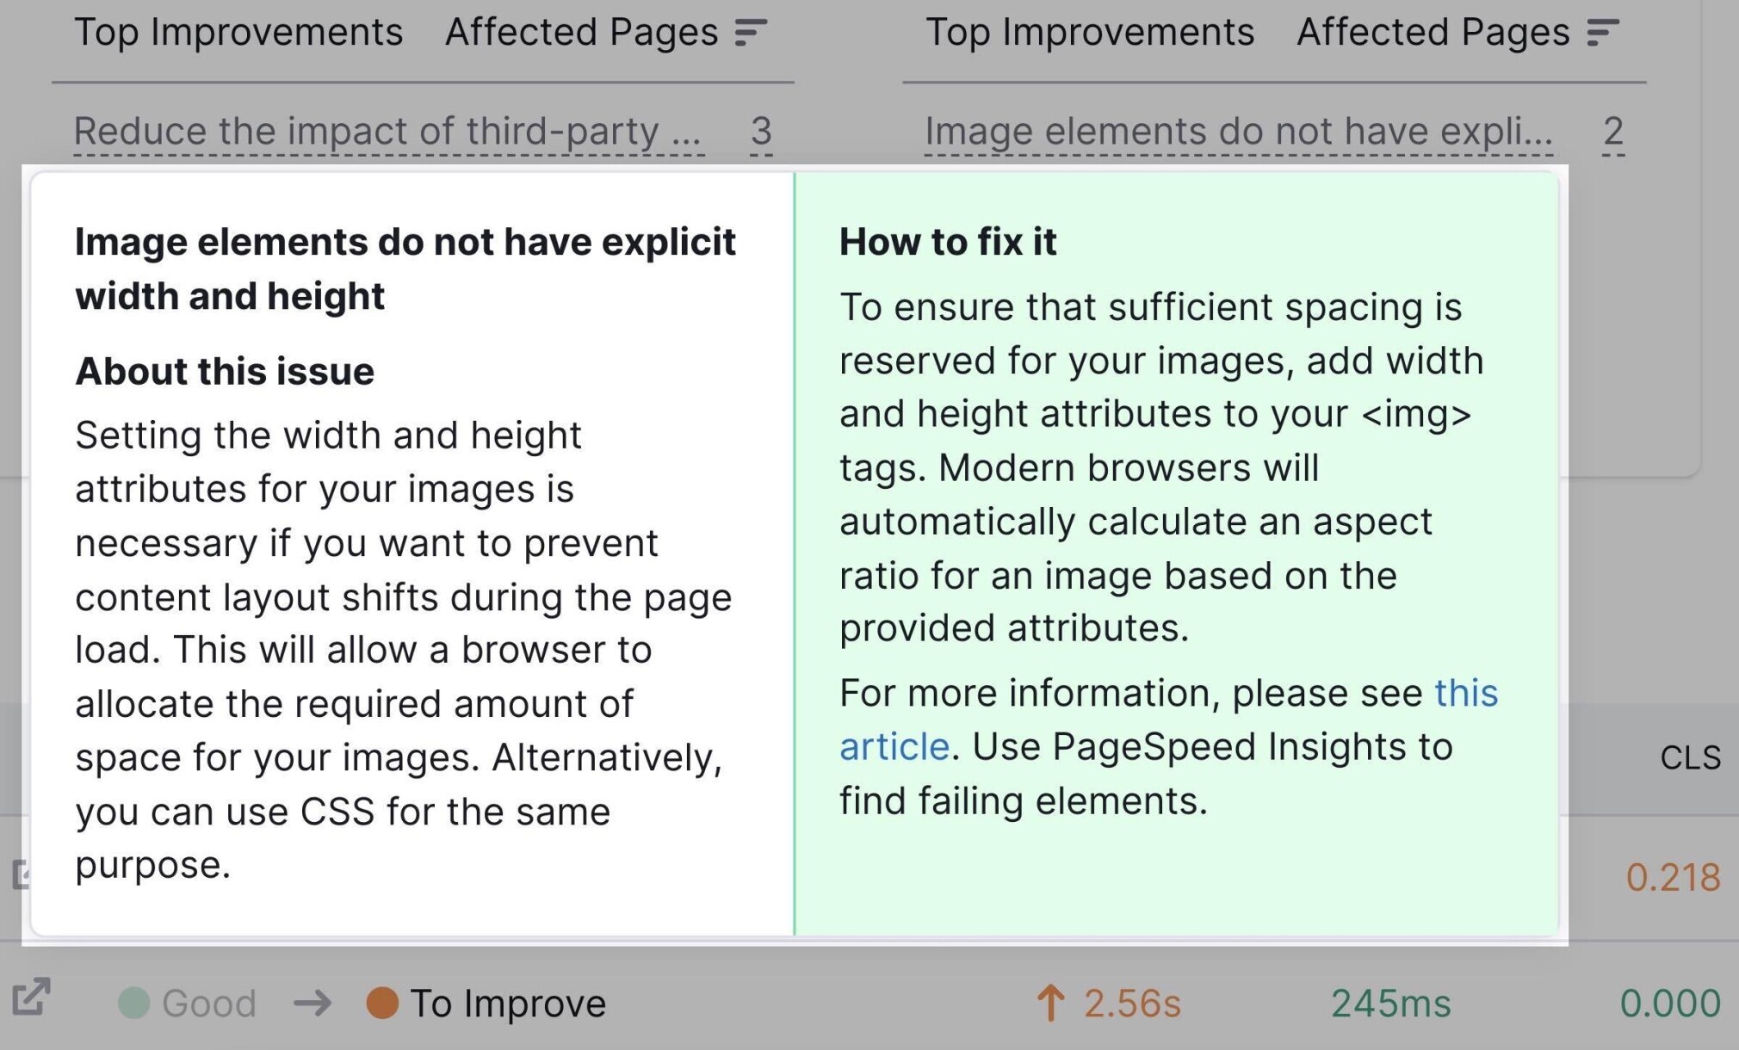Open the Reduce the impact of third-party issue
1739x1050 pixels.
(x=388, y=132)
